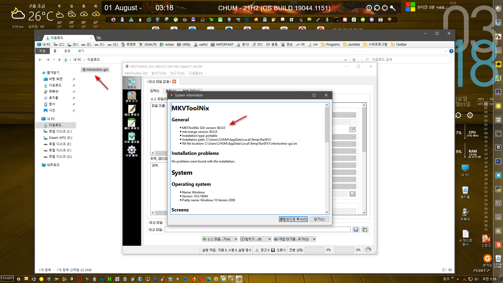Open UDALITE bookmark in Explorer toolbar
The height and width of the screenshot is (283, 503).
tap(148, 45)
